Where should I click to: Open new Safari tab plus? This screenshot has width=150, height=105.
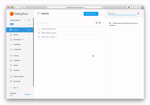coord(142,8)
